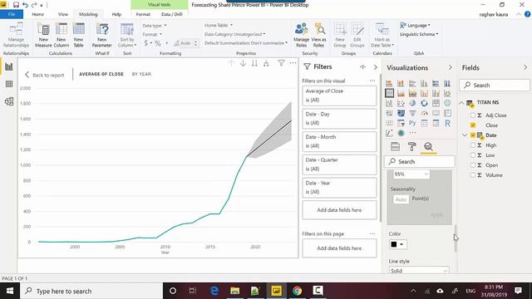Switch to Model view in sidebar
The height and width of the screenshot is (299, 532).
[x=9, y=101]
